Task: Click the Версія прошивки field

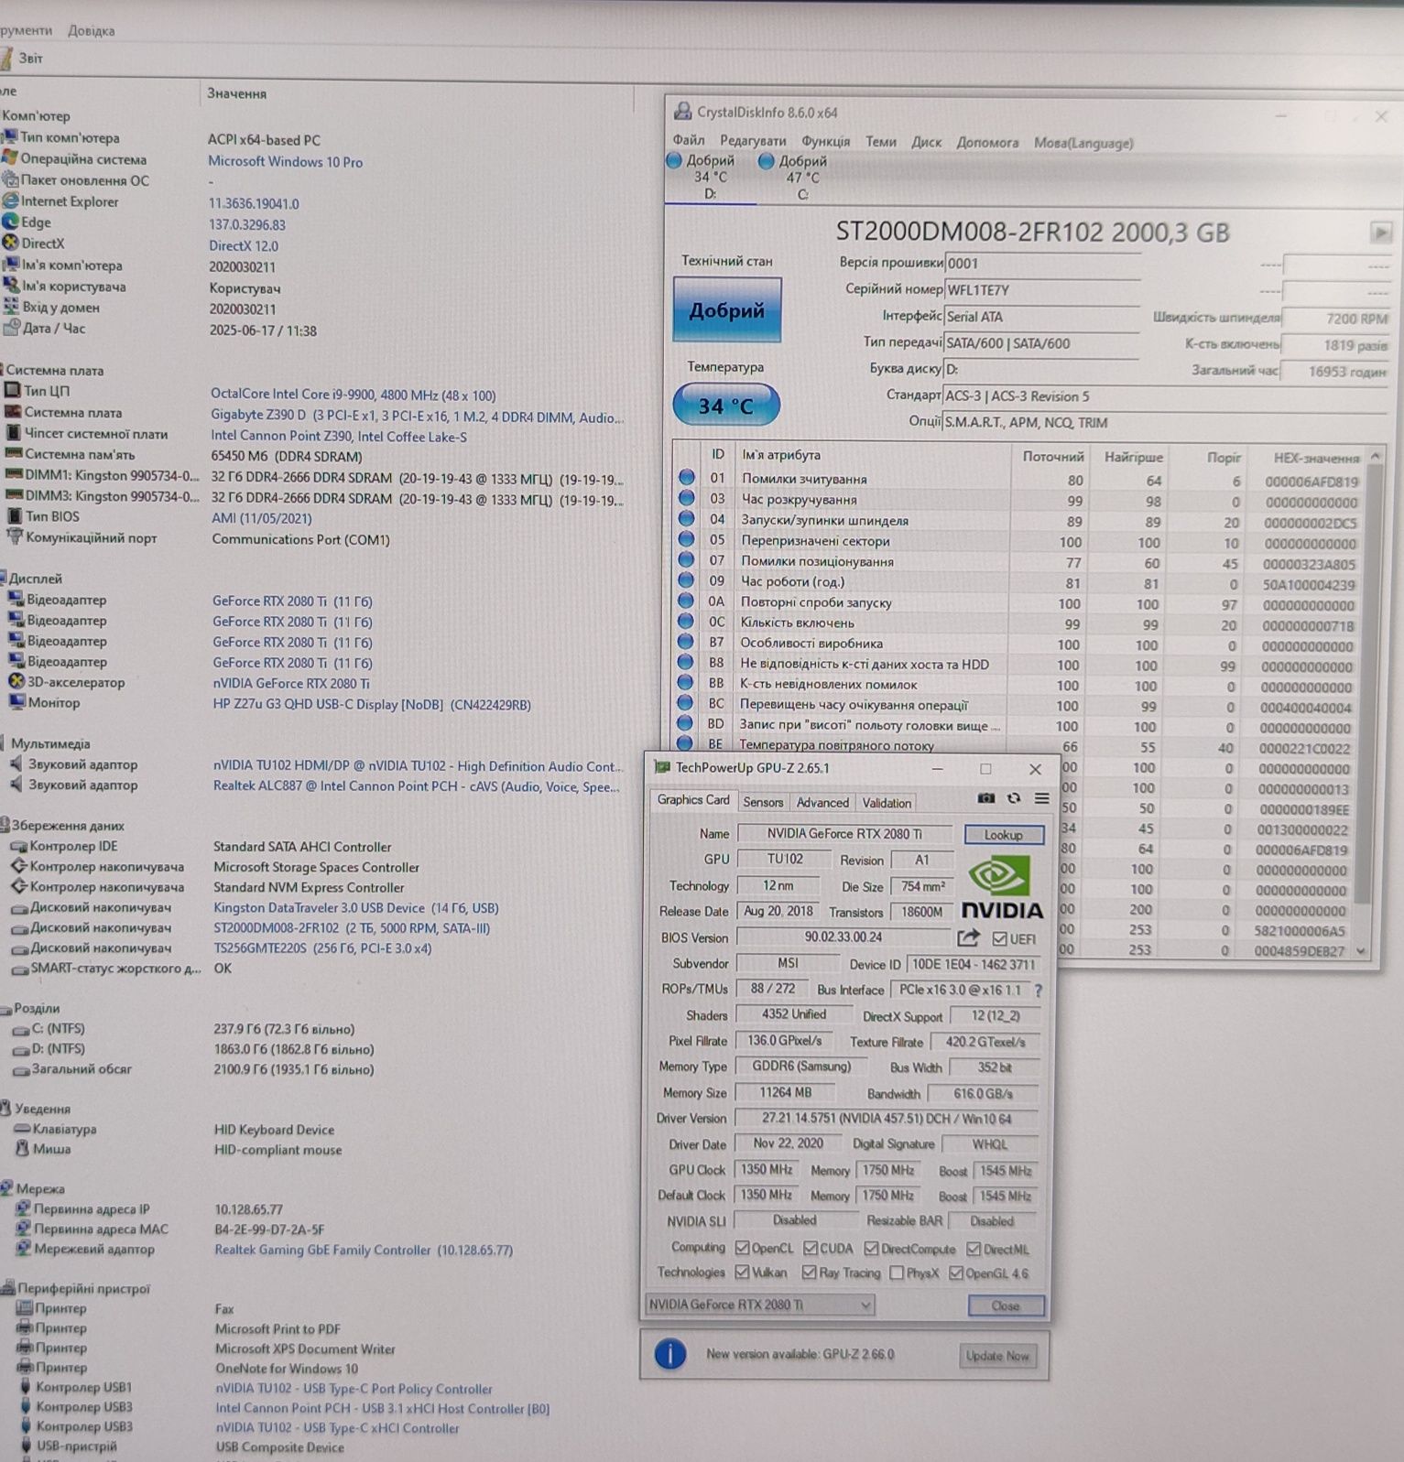Action: [x=1042, y=263]
